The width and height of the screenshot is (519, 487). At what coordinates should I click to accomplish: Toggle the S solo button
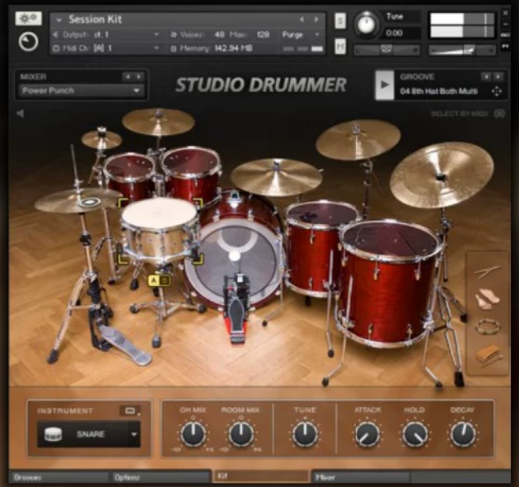pos(340,21)
